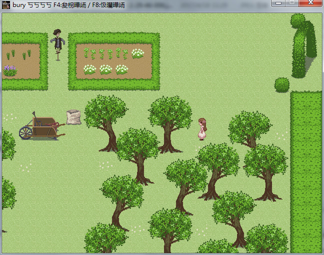Inspect the sparkle on grass below the wheelbarrow
This screenshot has height=255, width=324.
[x=25, y=164]
